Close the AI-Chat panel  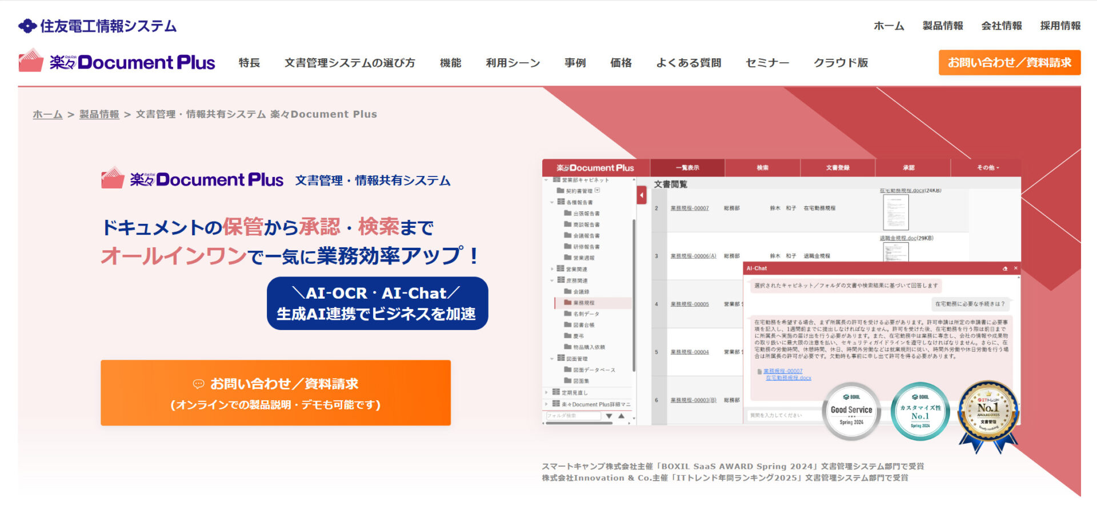pos(1015,268)
